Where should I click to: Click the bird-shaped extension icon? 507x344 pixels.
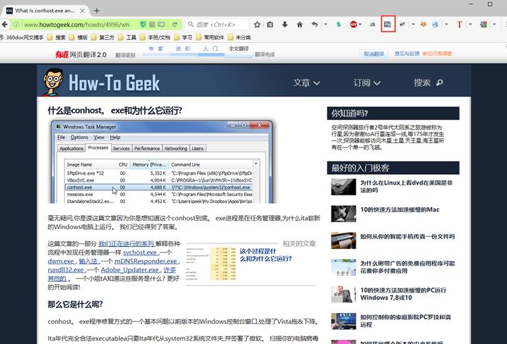tap(402, 24)
